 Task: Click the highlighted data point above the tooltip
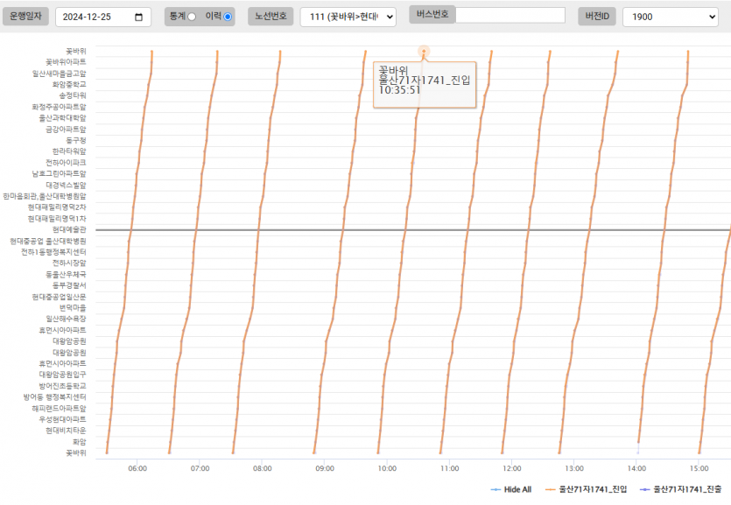(424, 52)
